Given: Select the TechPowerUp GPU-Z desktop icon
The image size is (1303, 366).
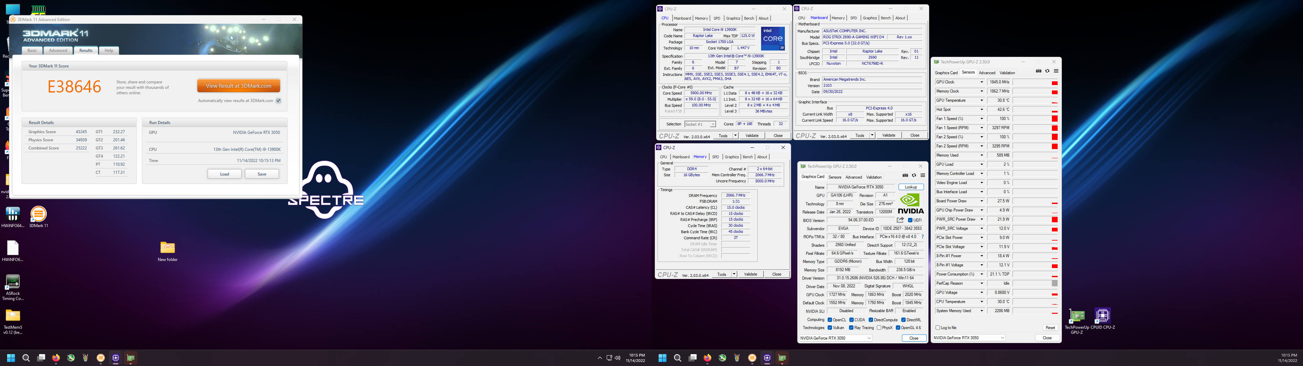Looking at the screenshot, I should point(1077,322).
